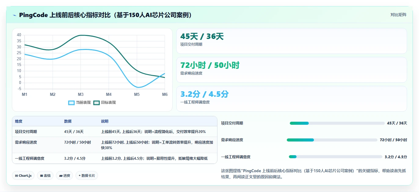Click table cell 72小时 / 50小时

click(x=78, y=142)
